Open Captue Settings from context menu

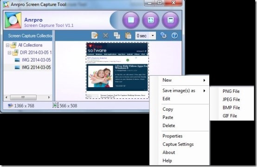coord(180,144)
